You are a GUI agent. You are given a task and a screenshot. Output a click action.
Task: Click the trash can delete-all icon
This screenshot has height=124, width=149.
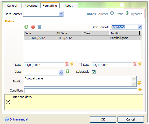pos(40,27)
